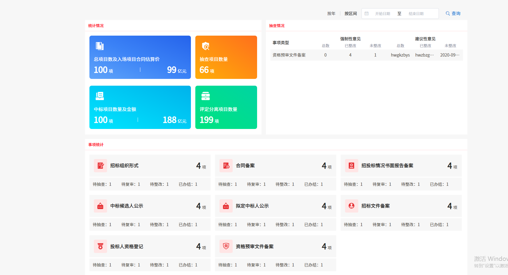The image size is (508, 275).
Task: Open the 总项目数及入场项目合同估算价 card
Action: 140,57
